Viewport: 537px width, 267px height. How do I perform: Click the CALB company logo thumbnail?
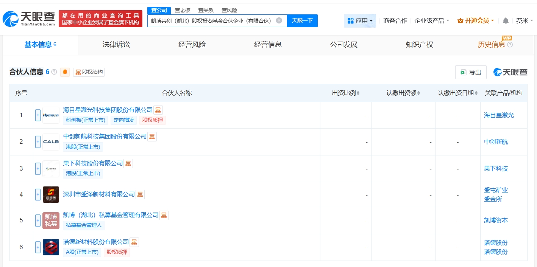pos(51,142)
